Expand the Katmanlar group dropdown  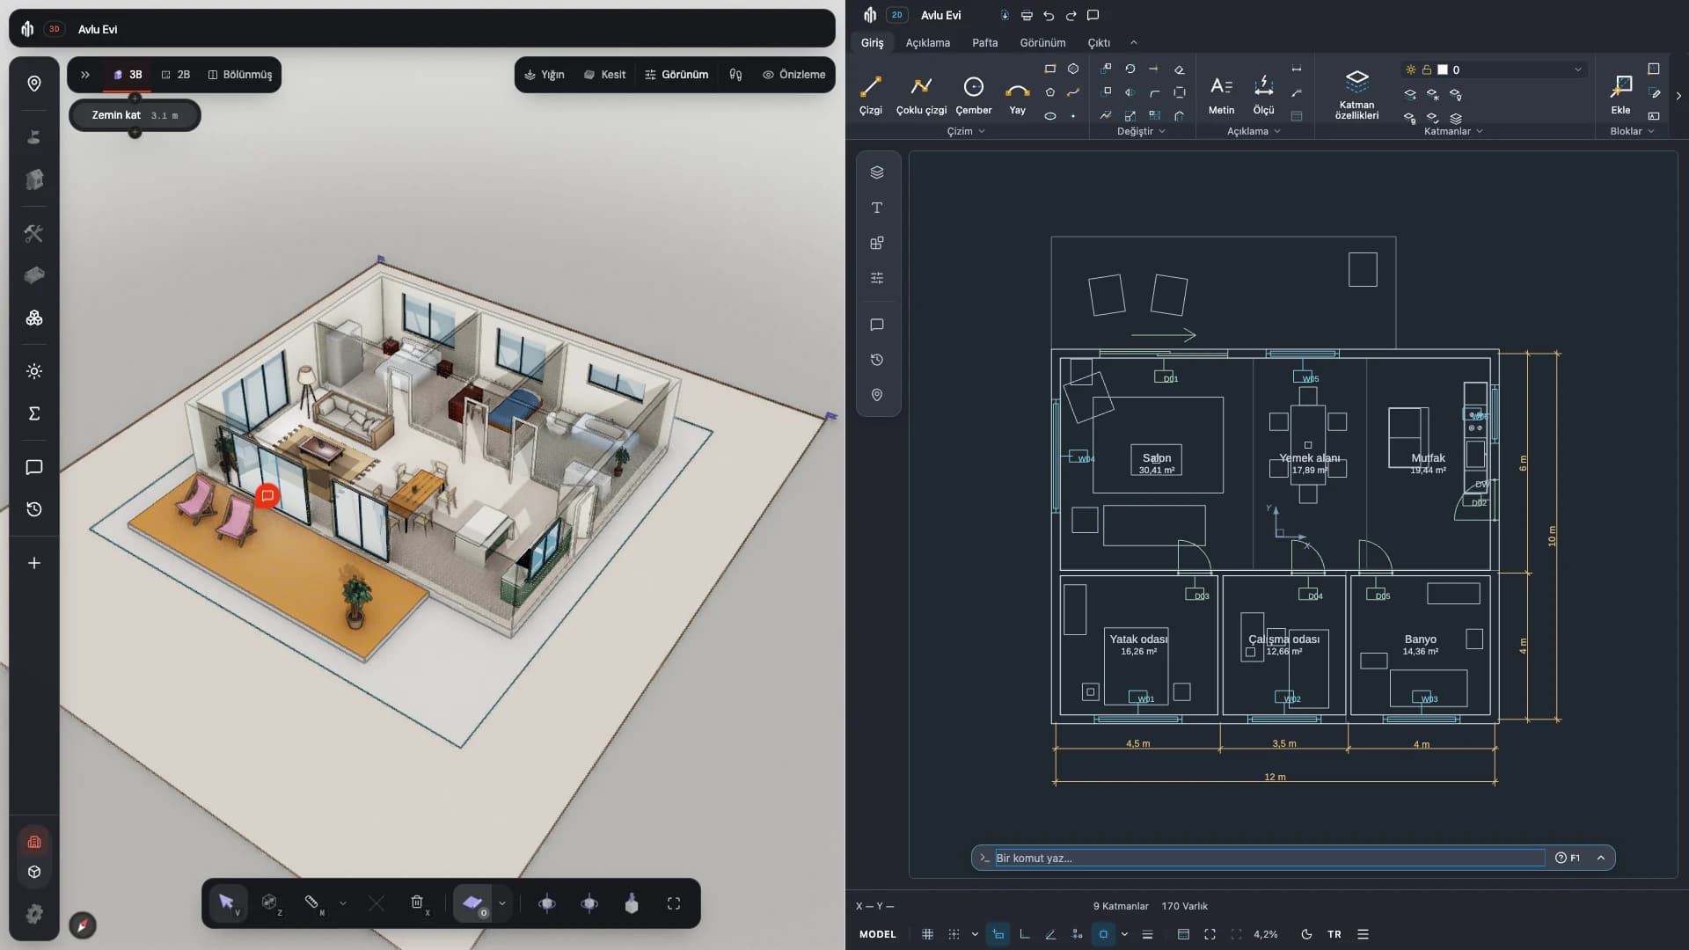pos(1453,131)
